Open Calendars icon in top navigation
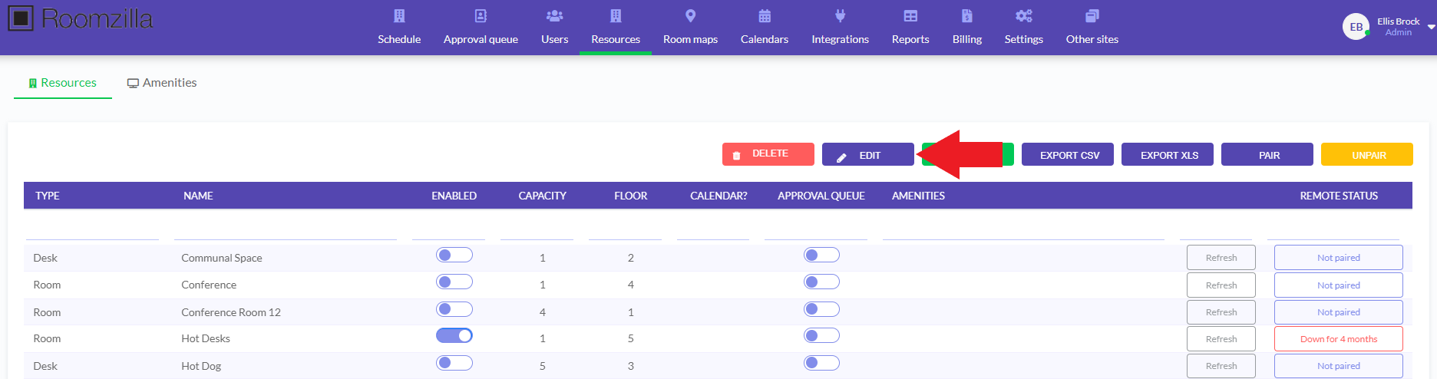Screen dimensions: 1437x379 [x=764, y=16]
